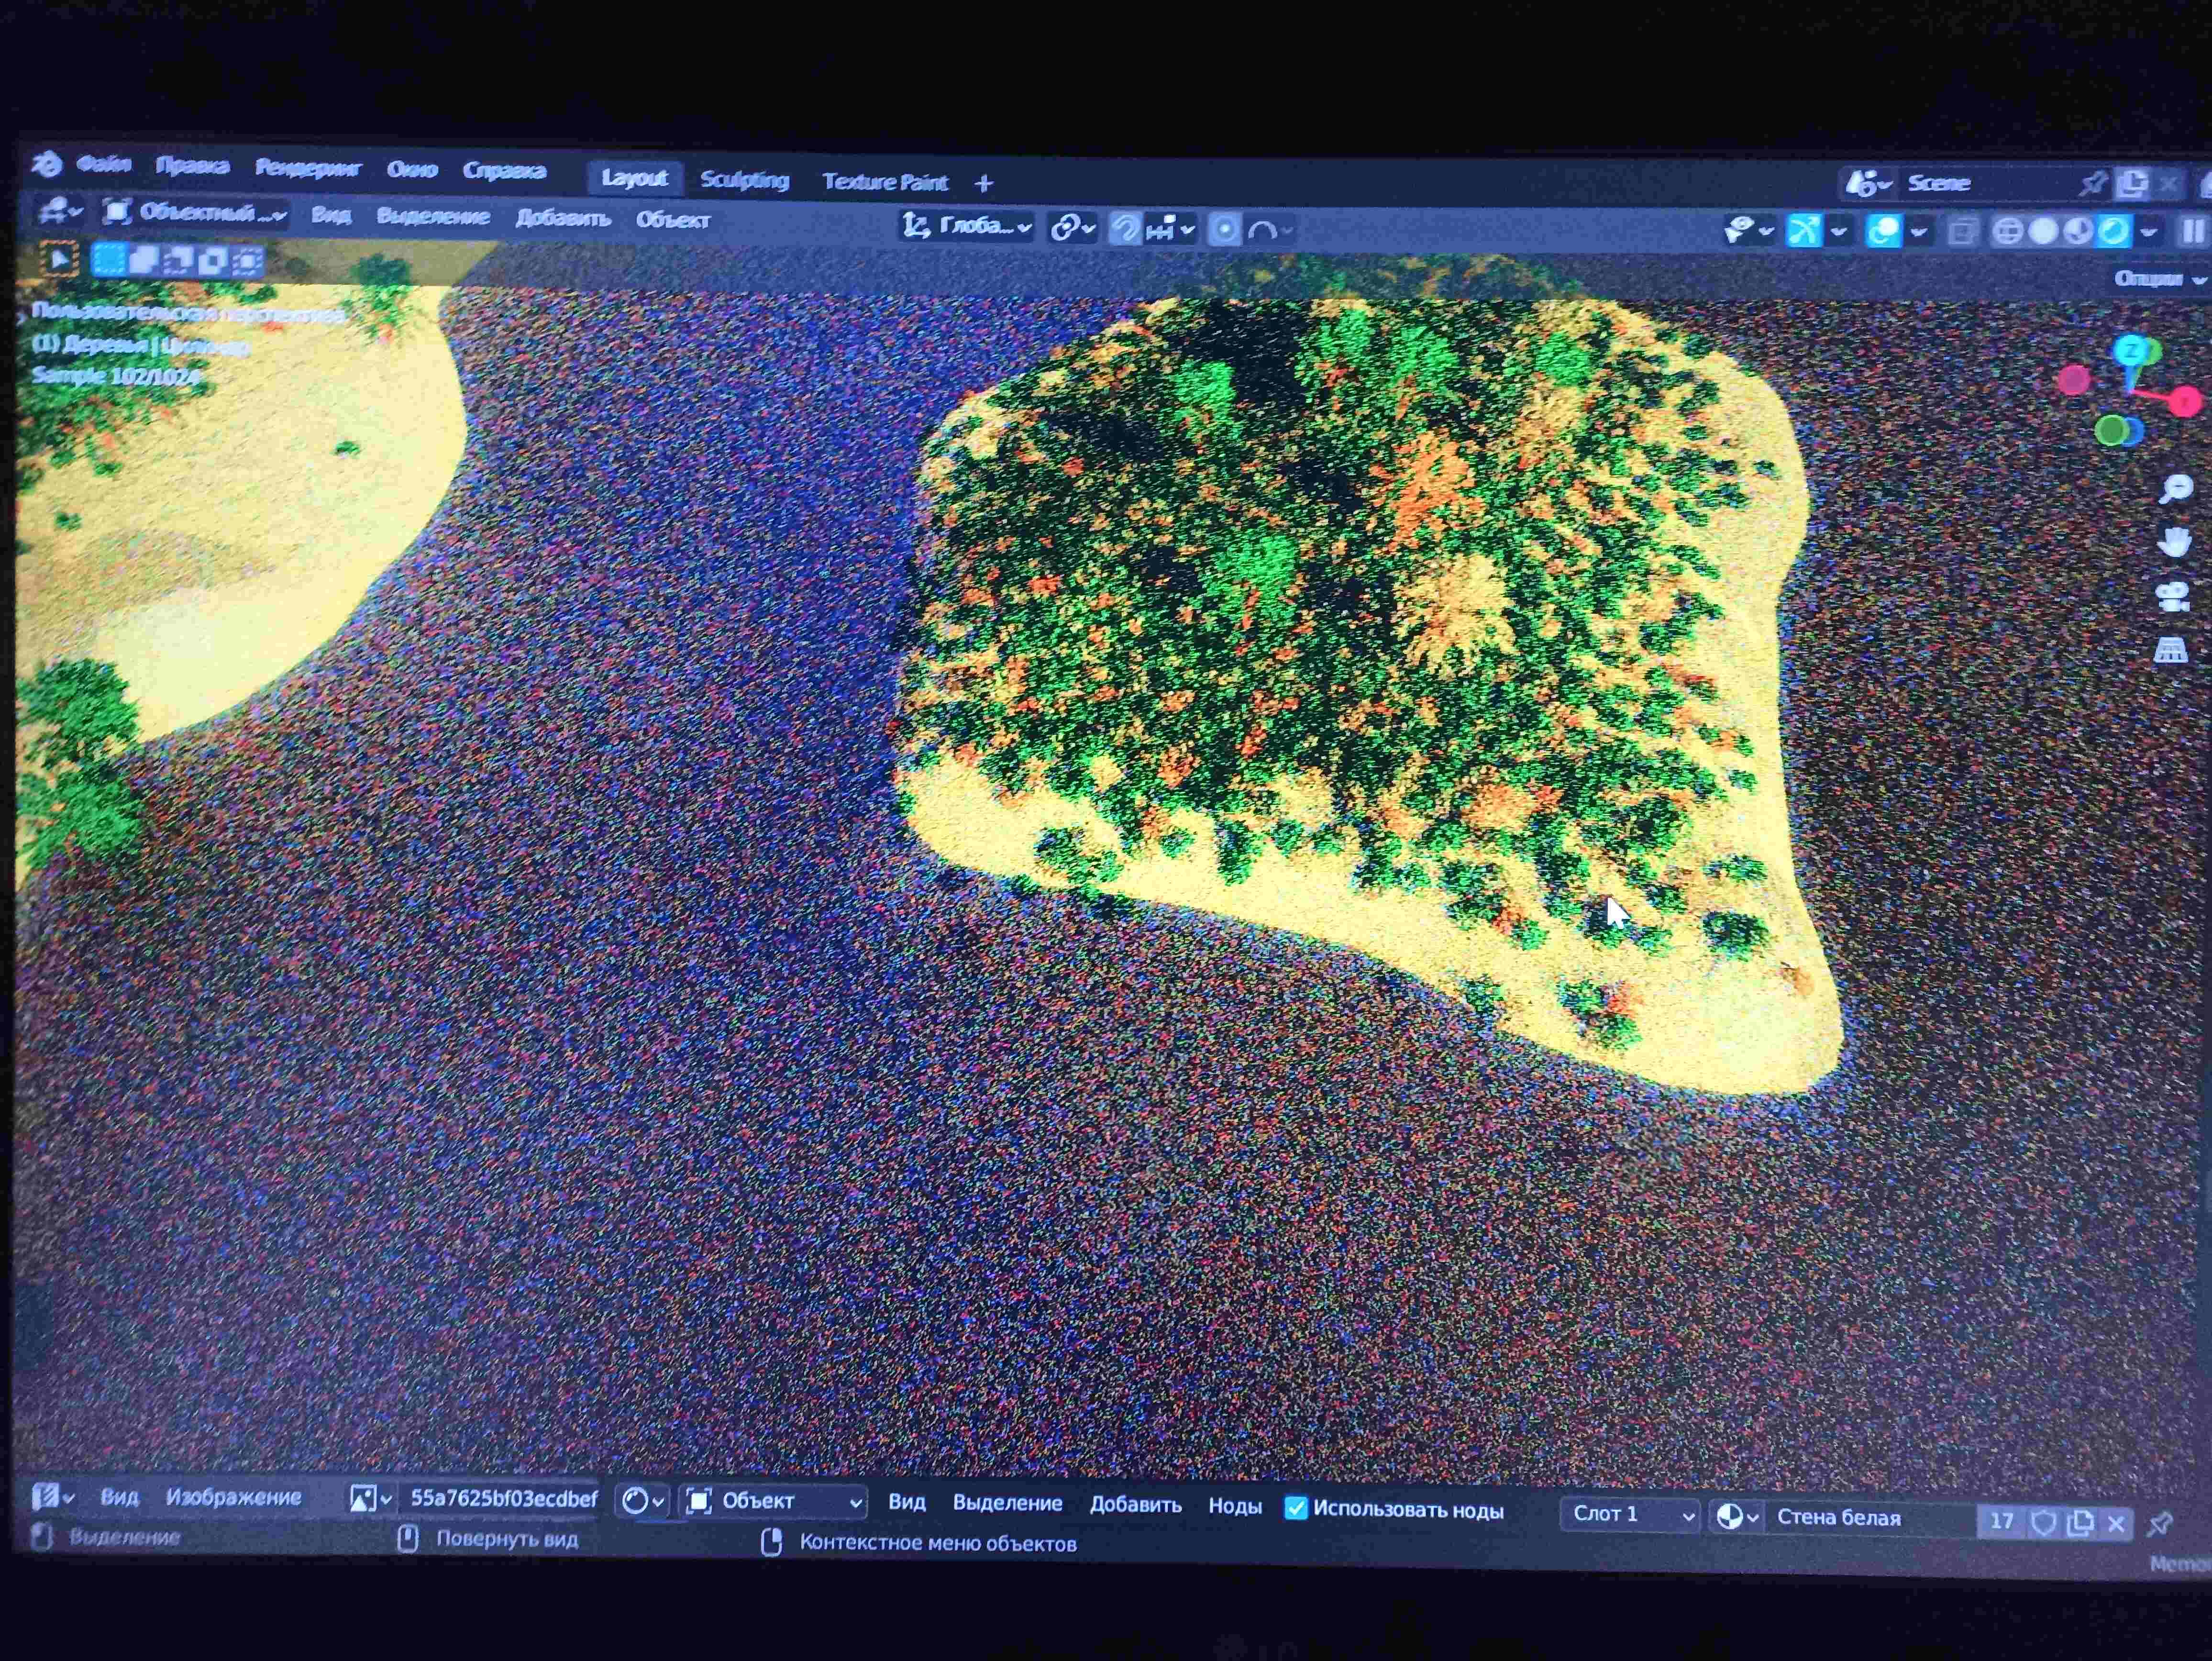The image size is (2212, 1661).
Task: Toggle camera view with camera icon
Action: click(x=2172, y=597)
